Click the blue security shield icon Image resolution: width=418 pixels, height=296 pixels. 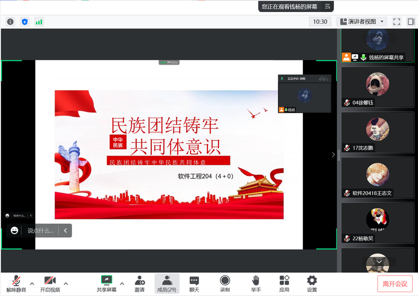tap(25, 22)
